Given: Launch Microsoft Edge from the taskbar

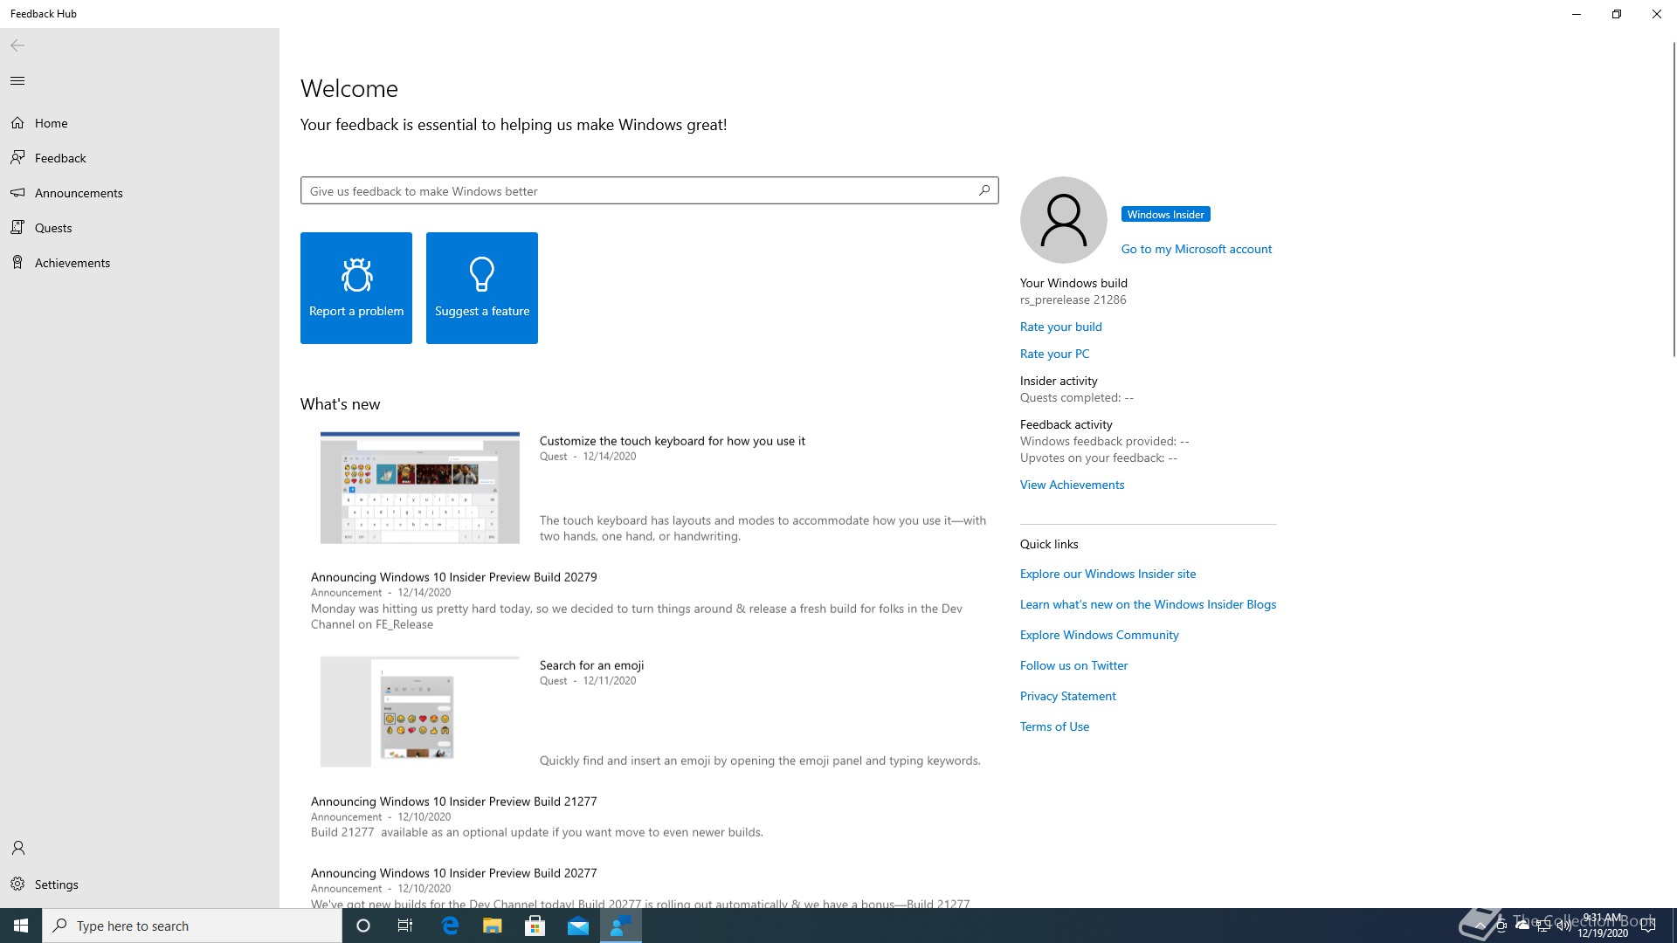Looking at the screenshot, I should coord(450,926).
